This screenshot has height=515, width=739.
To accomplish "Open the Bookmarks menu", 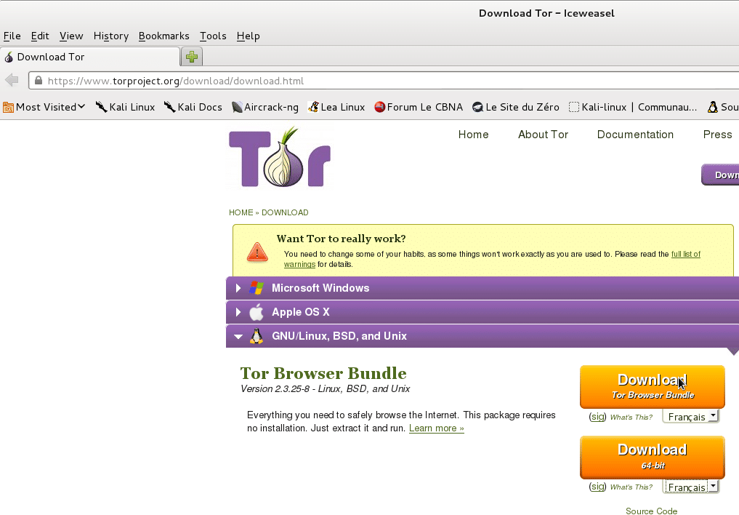I will tap(164, 36).
